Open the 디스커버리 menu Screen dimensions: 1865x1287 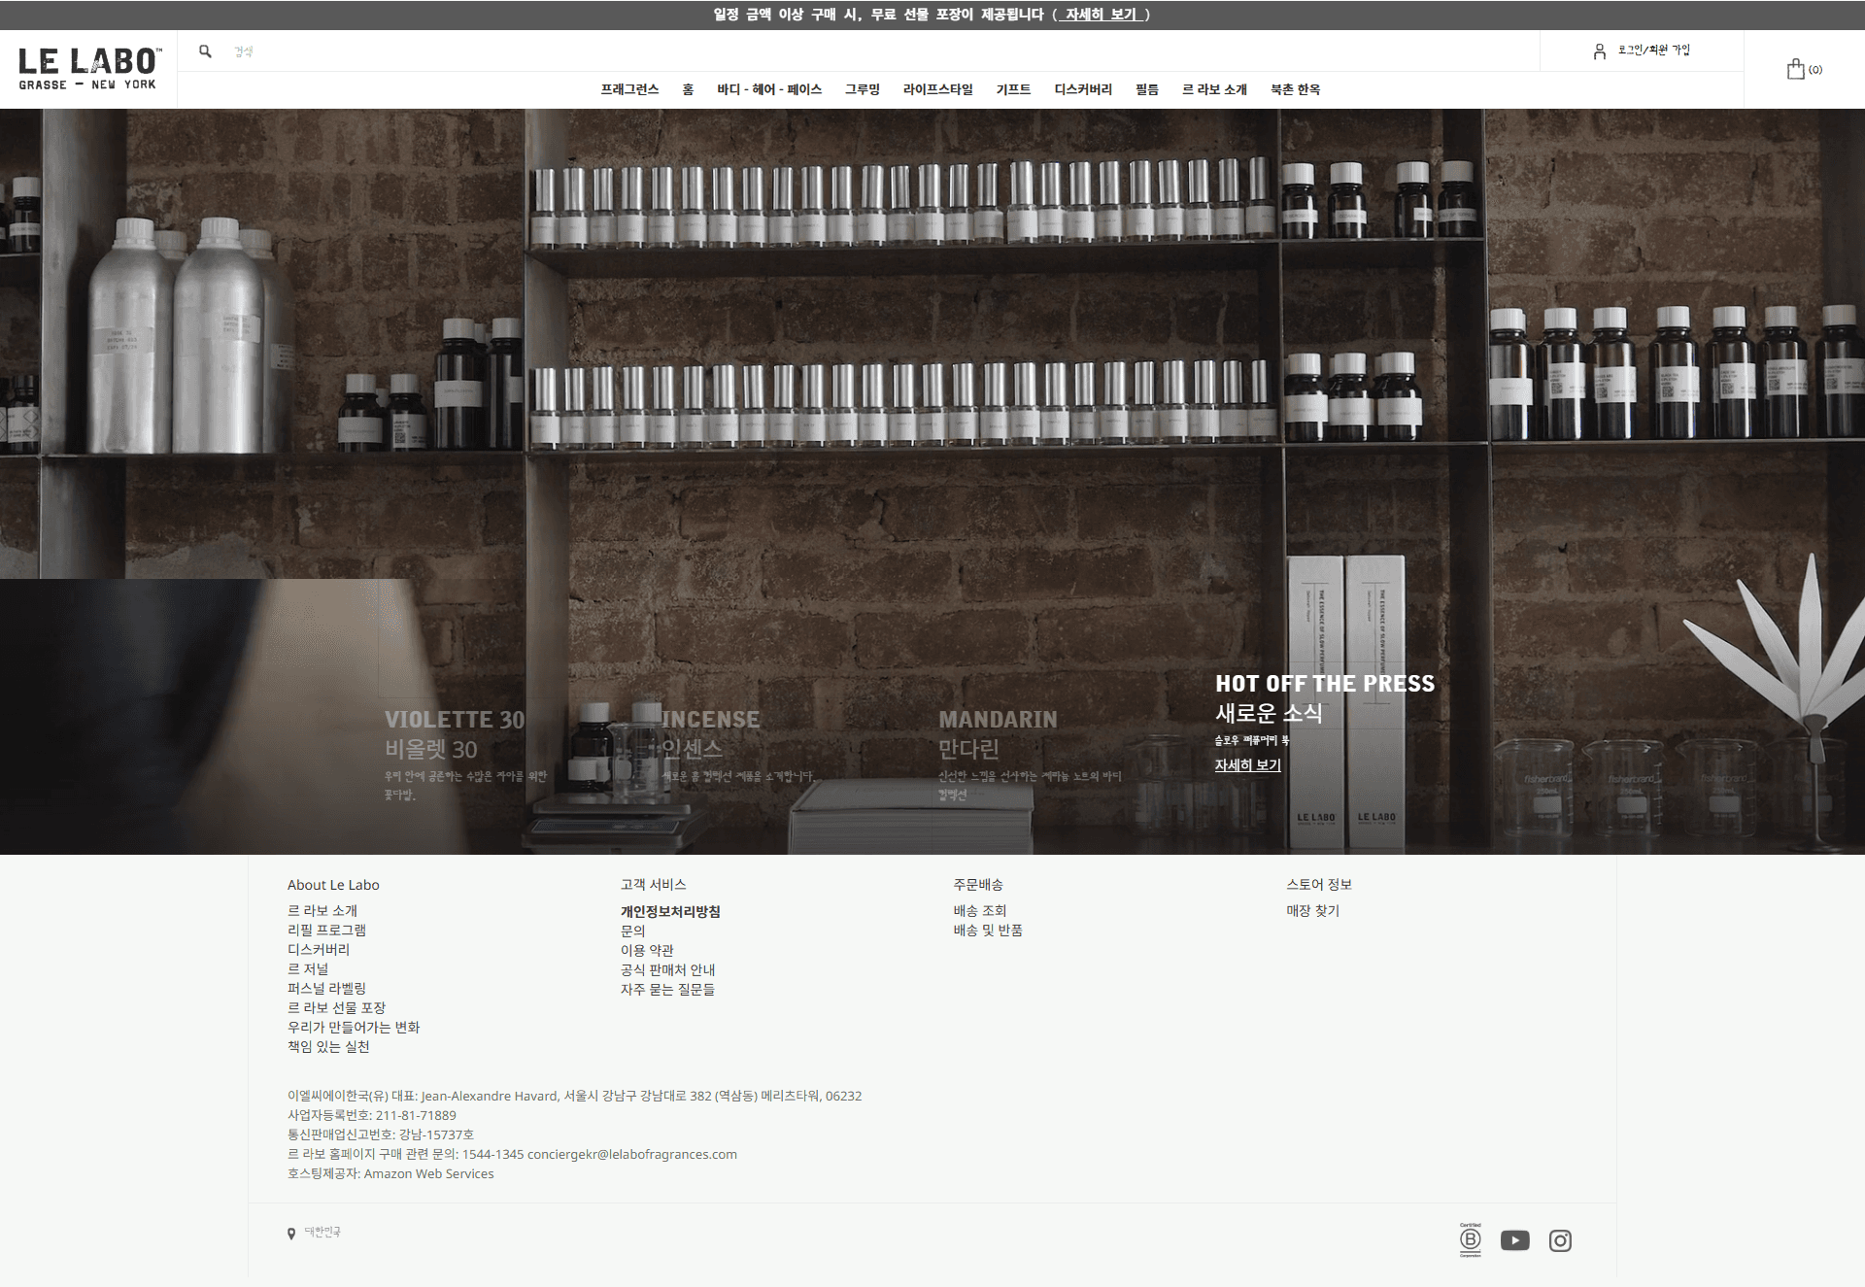pyautogui.click(x=1083, y=89)
